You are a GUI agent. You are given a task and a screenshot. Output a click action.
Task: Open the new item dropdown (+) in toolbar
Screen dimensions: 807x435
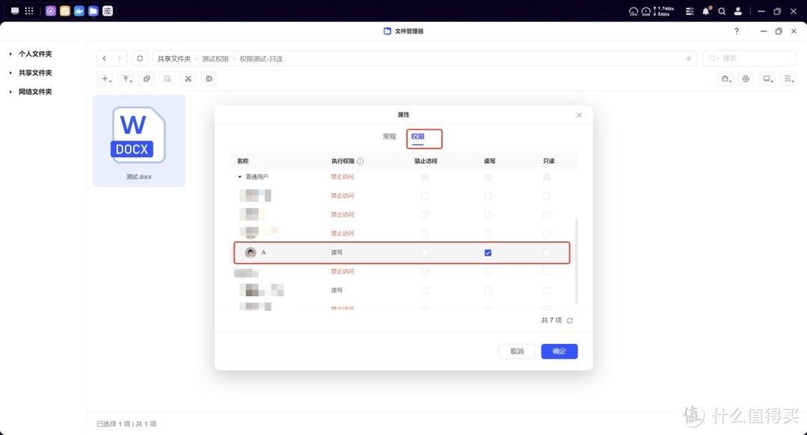pos(105,78)
